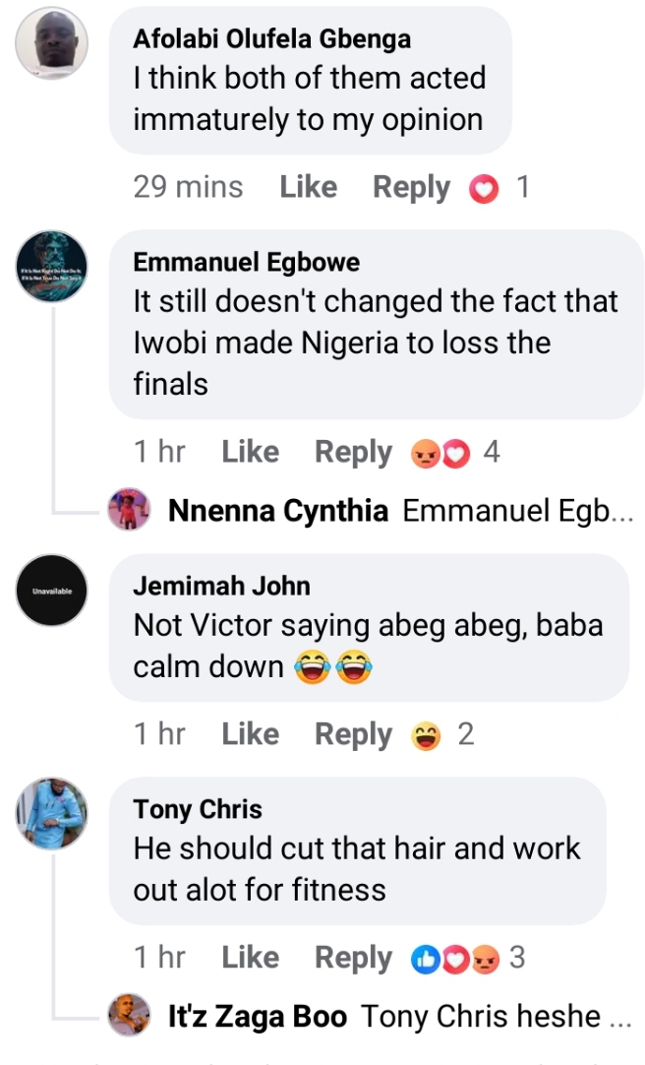Tap Jemimah John's unavailable avatar
The height and width of the screenshot is (1065, 645).
53,591
